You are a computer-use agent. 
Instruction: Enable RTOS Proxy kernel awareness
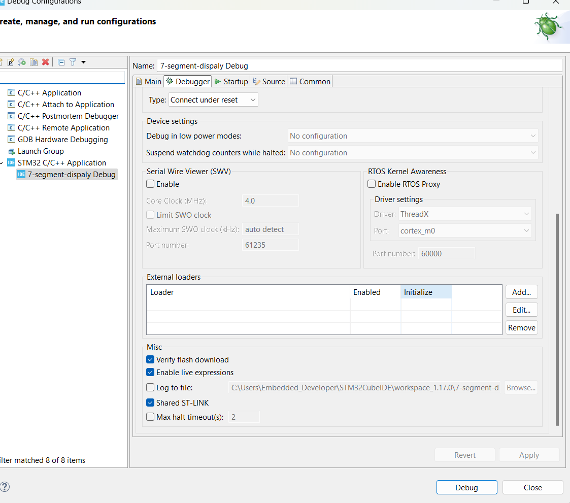372,184
